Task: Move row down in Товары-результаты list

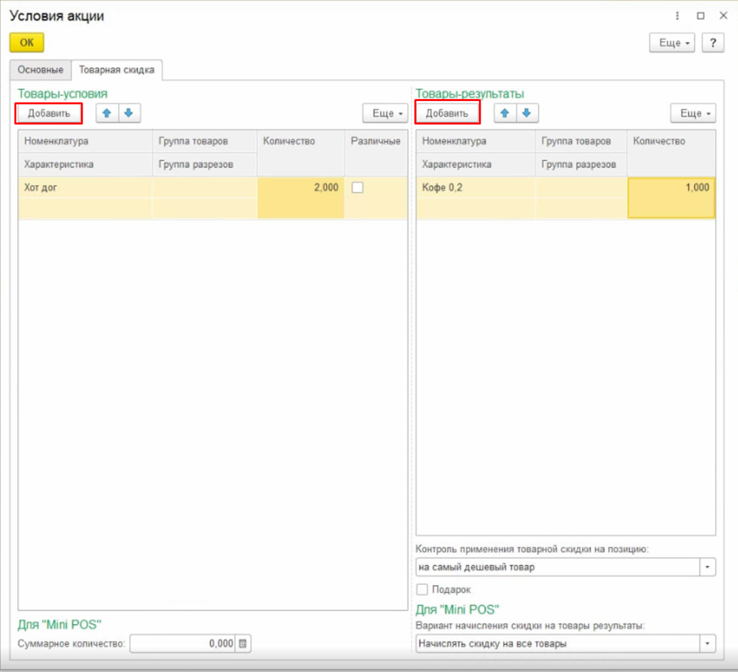Action: pos(526,114)
